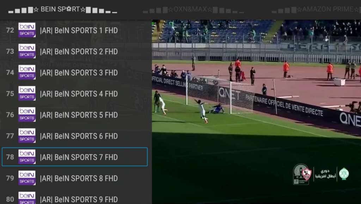361x204 pixels.
Task: Click beIN logo beside channel 79
Action: (x=27, y=178)
